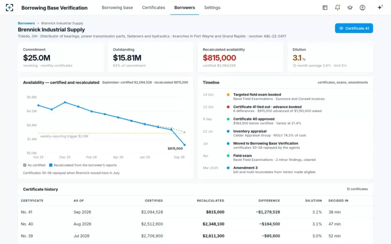Screen dimensions: 391x244
Task: Go to Settings tab
Action: (x=212, y=7)
